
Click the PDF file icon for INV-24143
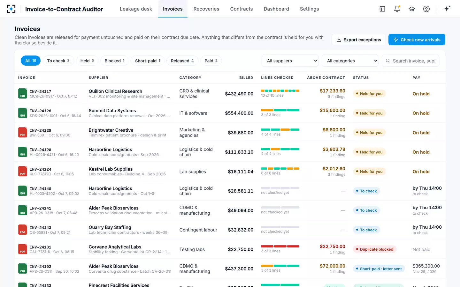23,230
